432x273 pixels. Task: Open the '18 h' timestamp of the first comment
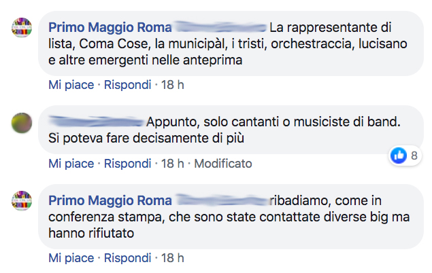click(173, 86)
